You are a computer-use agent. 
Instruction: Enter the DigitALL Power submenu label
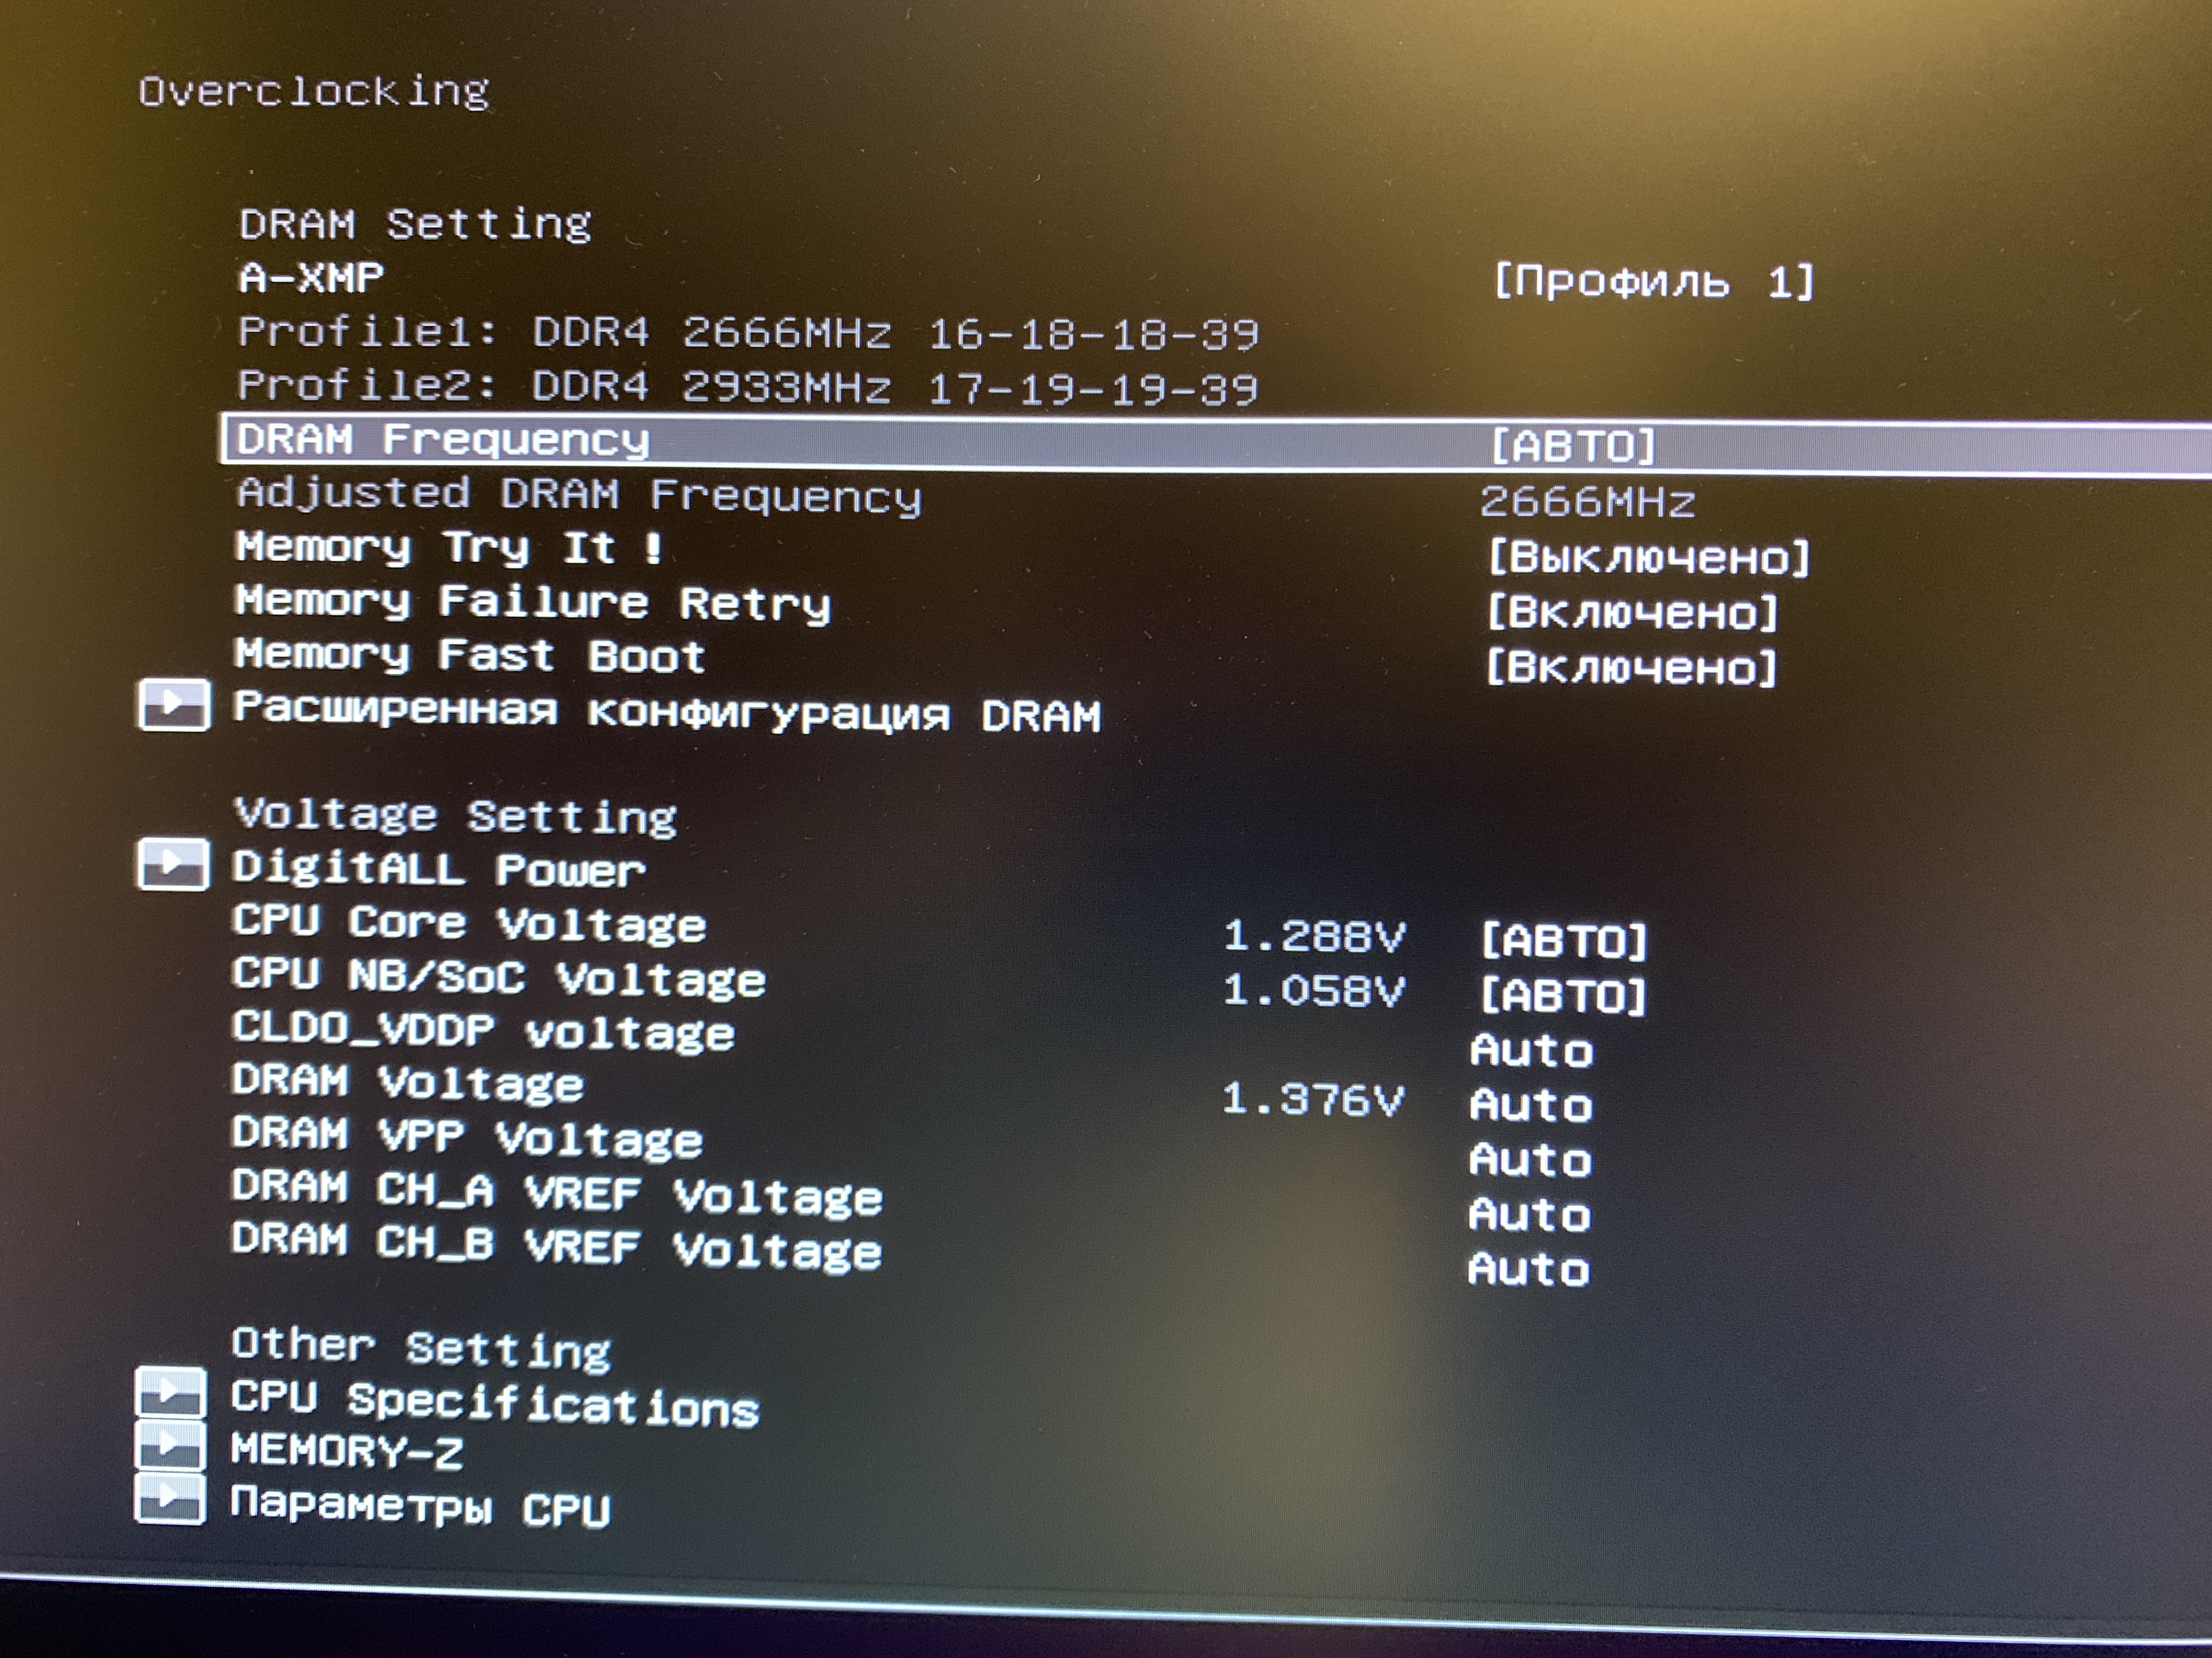tap(439, 868)
